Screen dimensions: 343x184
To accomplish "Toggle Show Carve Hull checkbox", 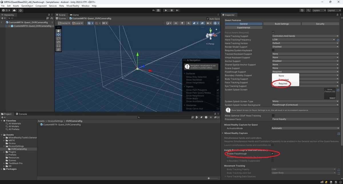I will [x=218, y=109].
